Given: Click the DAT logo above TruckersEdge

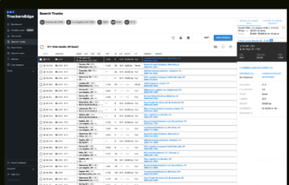Looking at the screenshot, I should (x=10, y=12).
